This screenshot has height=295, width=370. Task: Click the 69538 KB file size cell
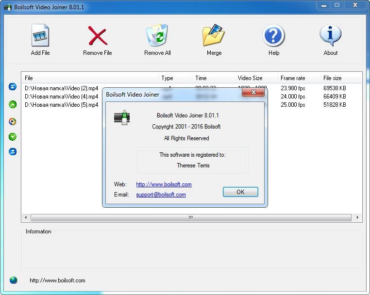point(335,88)
